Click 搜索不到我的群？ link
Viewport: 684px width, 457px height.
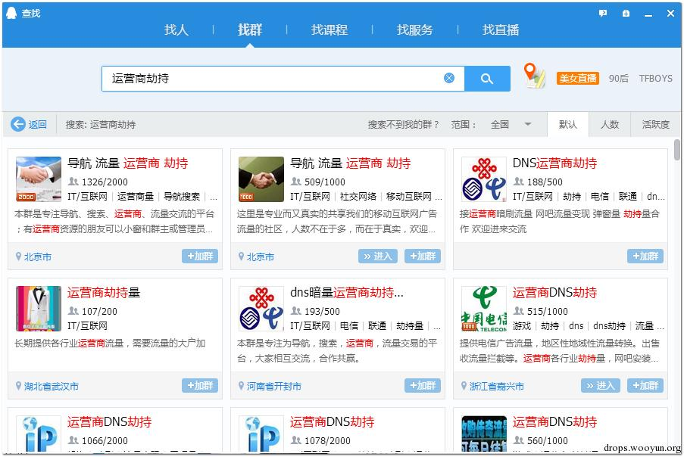[x=403, y=125]
